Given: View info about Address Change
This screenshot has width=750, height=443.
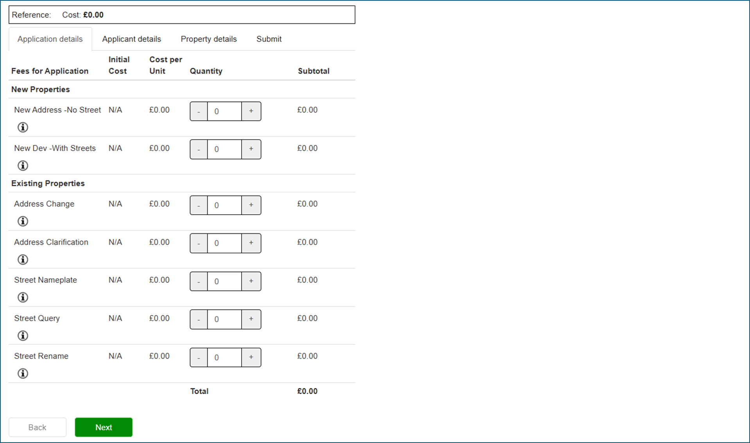Looking at the screenshot, I should (x=23, y=221).
